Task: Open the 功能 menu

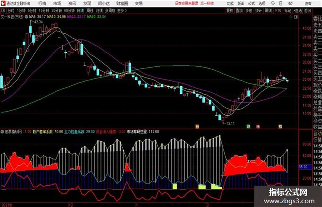Action: tap(230, 3)
